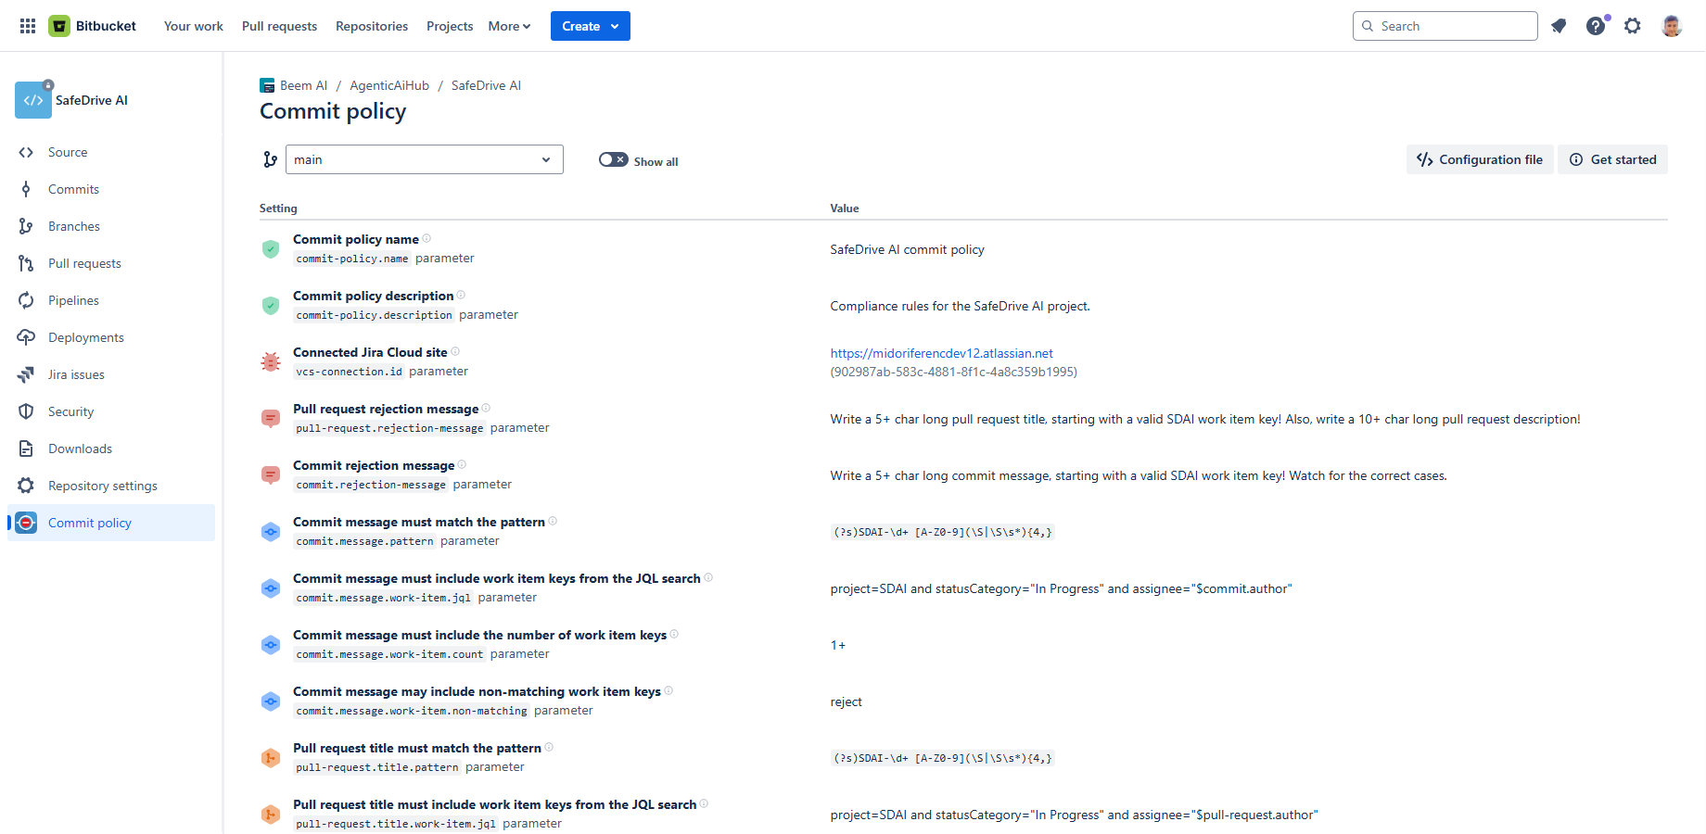Open the main branch dropdown
Viewport: 1706px width, 834px height.
[424, 159]
